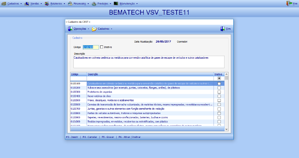Viewport: 299px width, 158px height.
Task: Check Inativo box for row 0101000
Action: [x=219, y=122]
